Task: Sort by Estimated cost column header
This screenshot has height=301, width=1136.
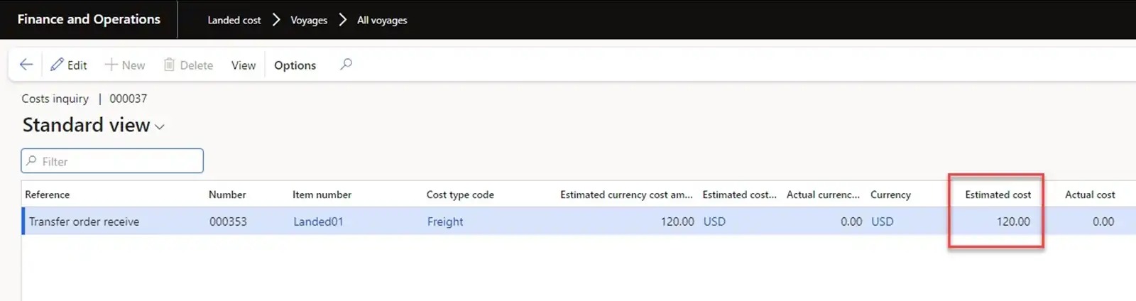Action: click(998, 195)
